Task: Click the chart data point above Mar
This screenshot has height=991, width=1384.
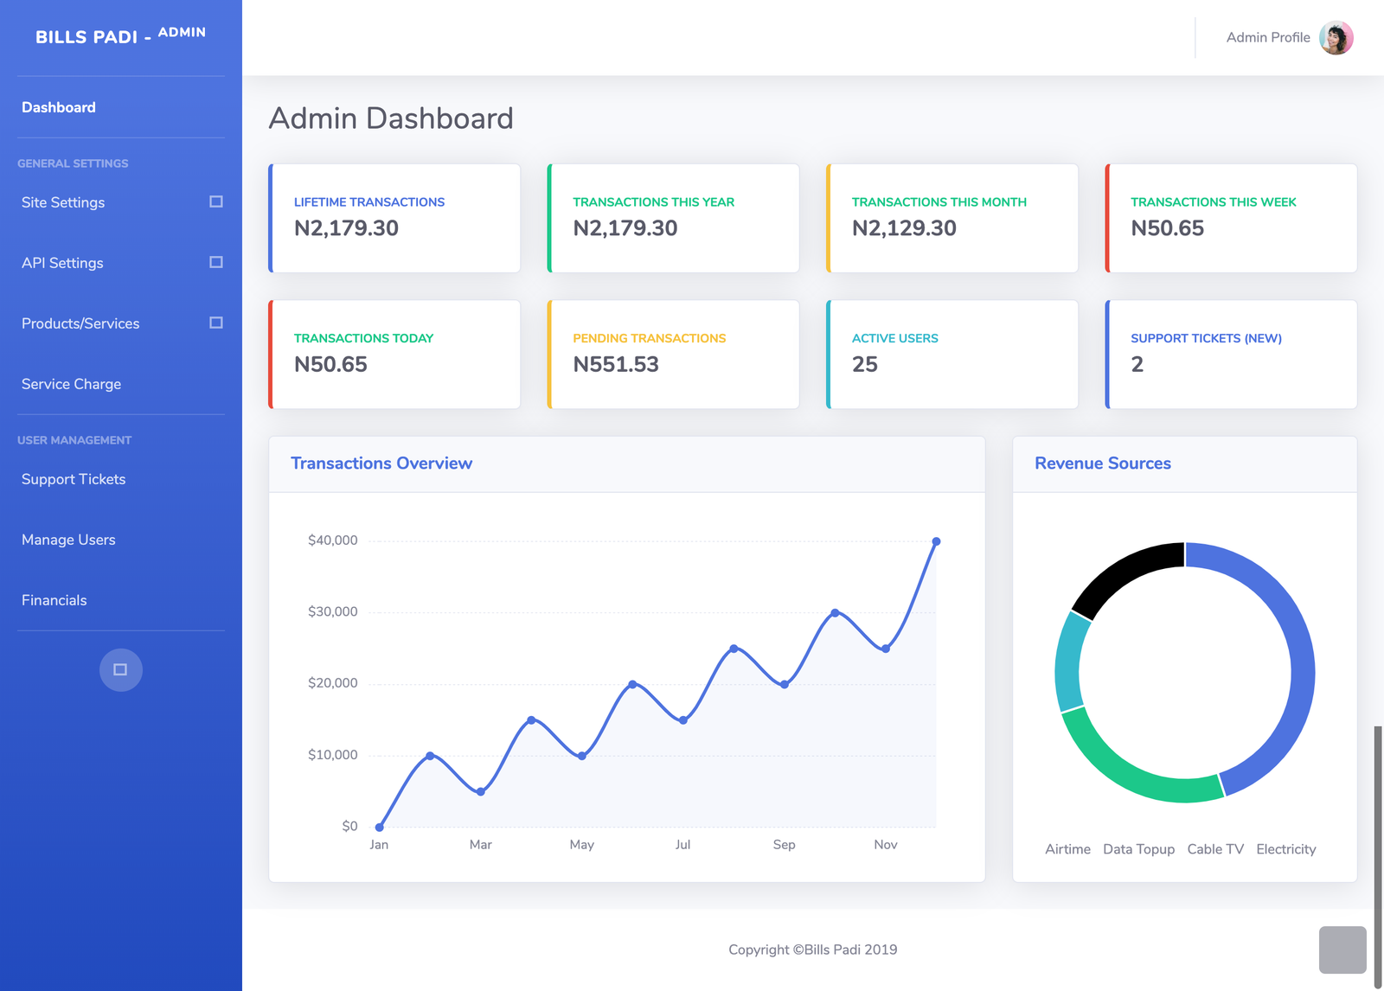Action: click(481, 791)
